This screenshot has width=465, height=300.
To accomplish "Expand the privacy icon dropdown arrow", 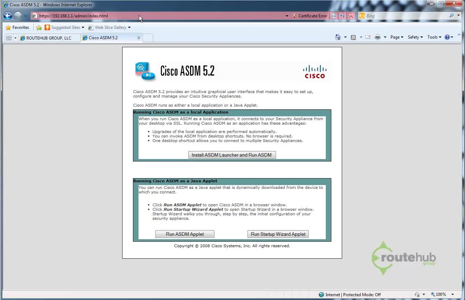I will click(x=424, y=294).
